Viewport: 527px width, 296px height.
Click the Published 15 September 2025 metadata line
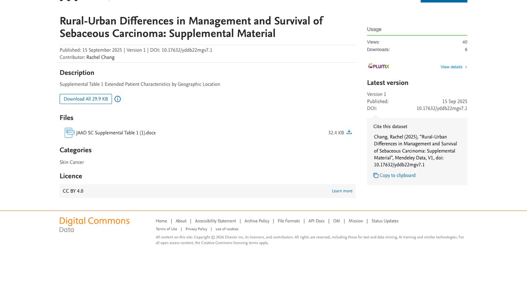coord(136,50)
